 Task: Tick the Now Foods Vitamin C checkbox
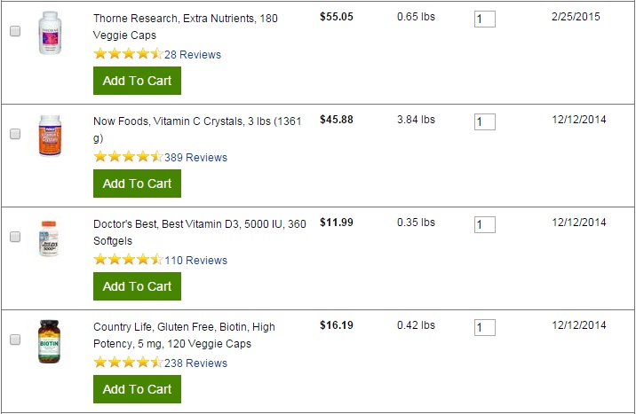pyautogui.click(x=15, y=134)
